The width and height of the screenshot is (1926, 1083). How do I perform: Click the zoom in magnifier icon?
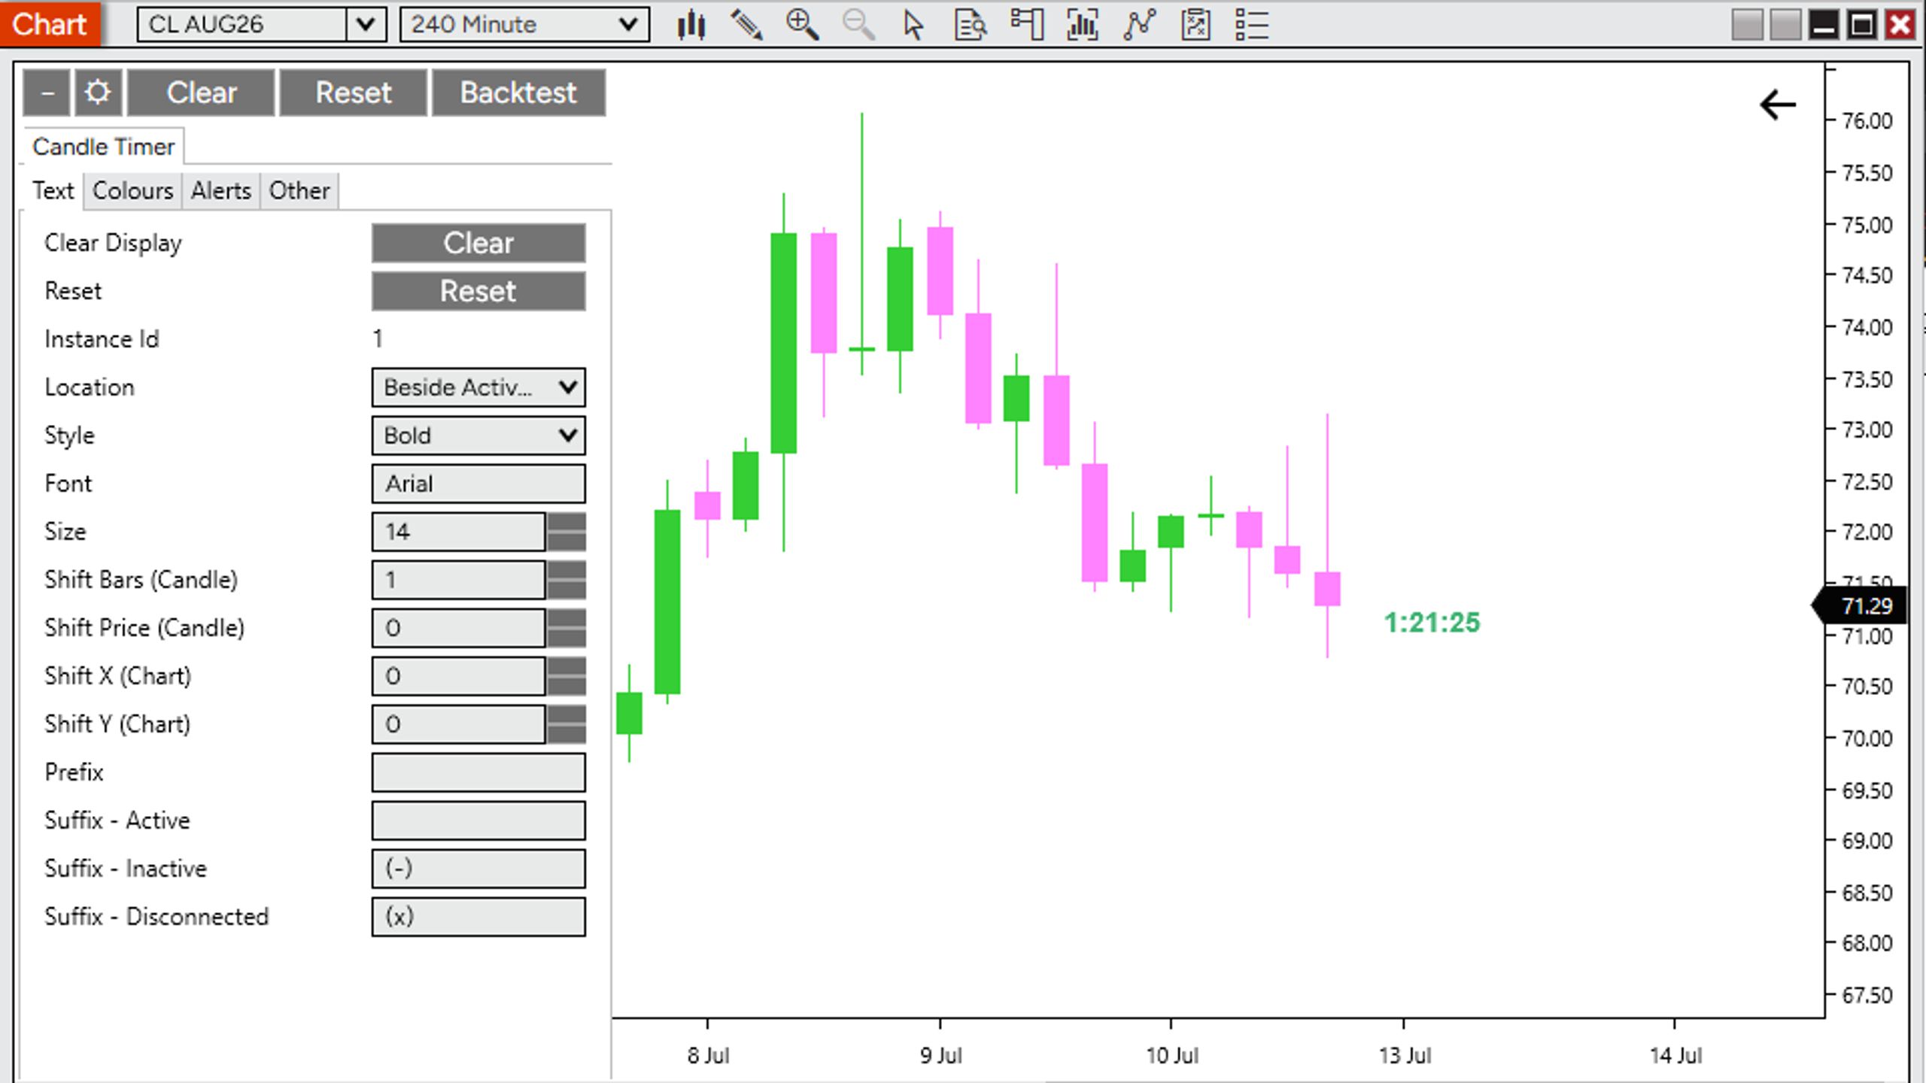802,25
